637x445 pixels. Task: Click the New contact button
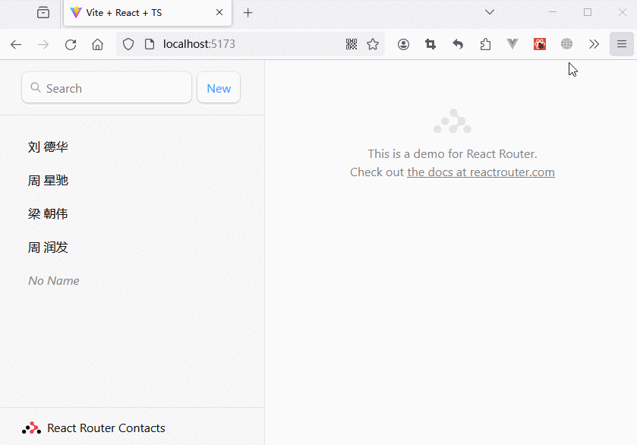pos(219,88)
